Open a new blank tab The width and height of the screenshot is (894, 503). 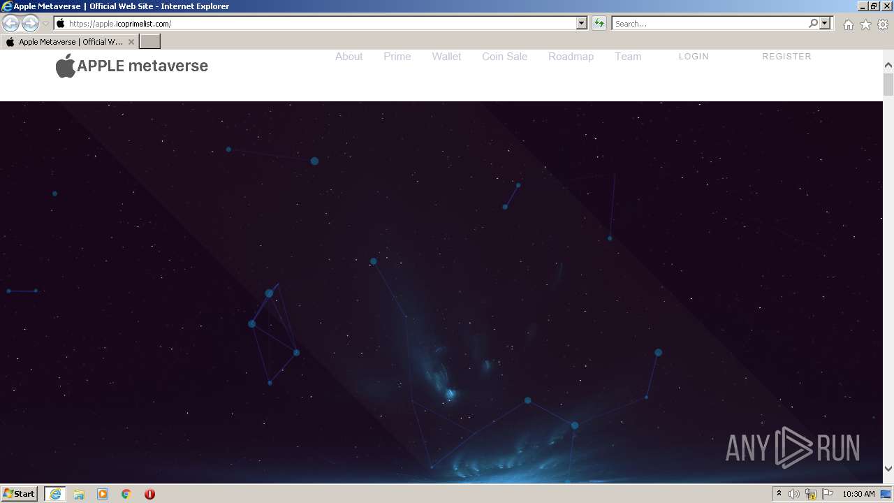pos(150,42)
